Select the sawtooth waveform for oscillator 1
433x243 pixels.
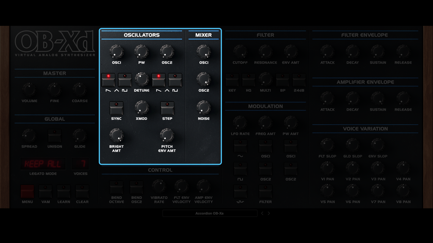click(108, 79)
